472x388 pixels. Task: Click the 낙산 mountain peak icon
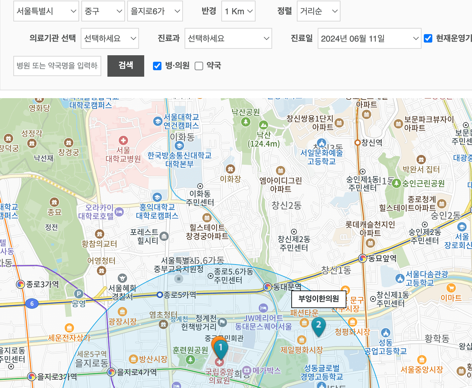[263, 125]
